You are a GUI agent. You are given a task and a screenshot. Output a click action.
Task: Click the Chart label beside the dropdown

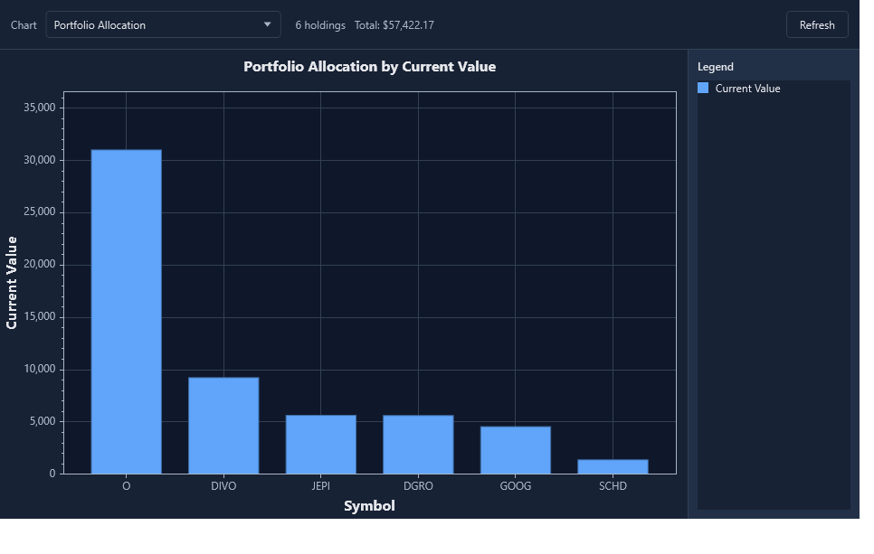[x=24, y=25]
